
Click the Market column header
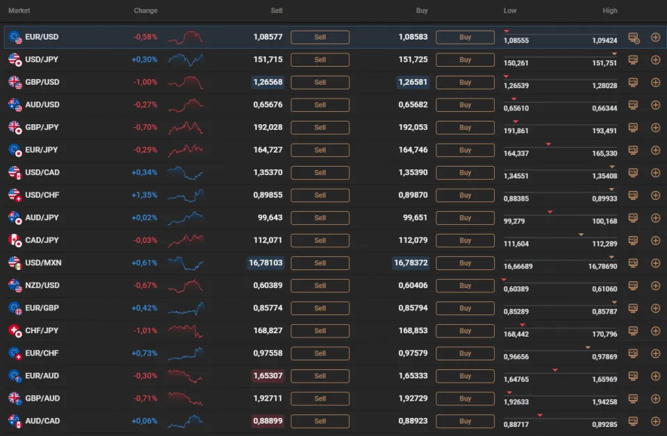pos(19,10)
